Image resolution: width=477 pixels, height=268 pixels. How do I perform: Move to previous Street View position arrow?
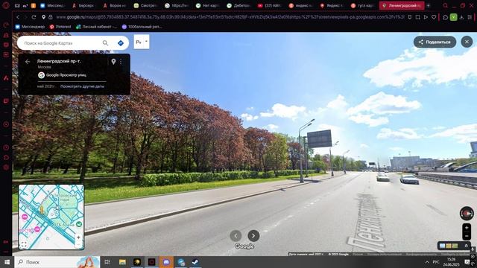click(236, 236)
